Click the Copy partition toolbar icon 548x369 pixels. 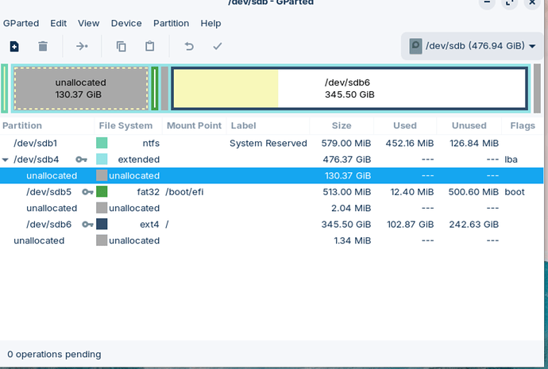tap(121, 47)
